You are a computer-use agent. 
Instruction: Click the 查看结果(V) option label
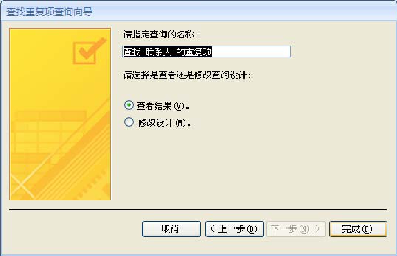coord(162,106)
